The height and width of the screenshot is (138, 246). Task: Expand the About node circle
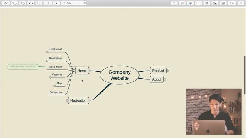coord(165,79)
